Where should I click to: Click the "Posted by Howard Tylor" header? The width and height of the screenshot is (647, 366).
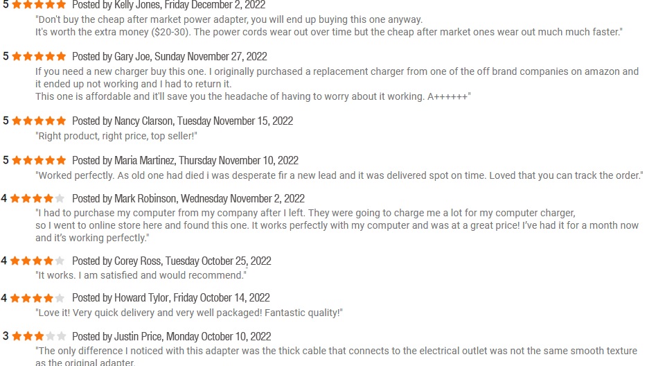[x=170, y=298]
